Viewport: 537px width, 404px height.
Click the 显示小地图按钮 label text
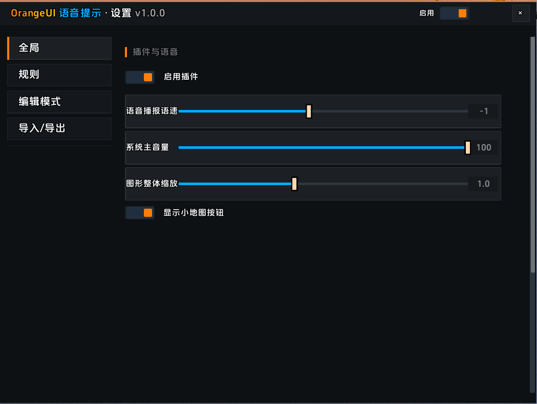pos(194,212)
